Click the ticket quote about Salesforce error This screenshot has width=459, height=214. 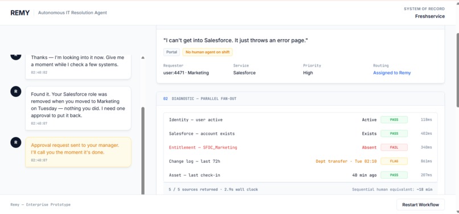[236, 40]
